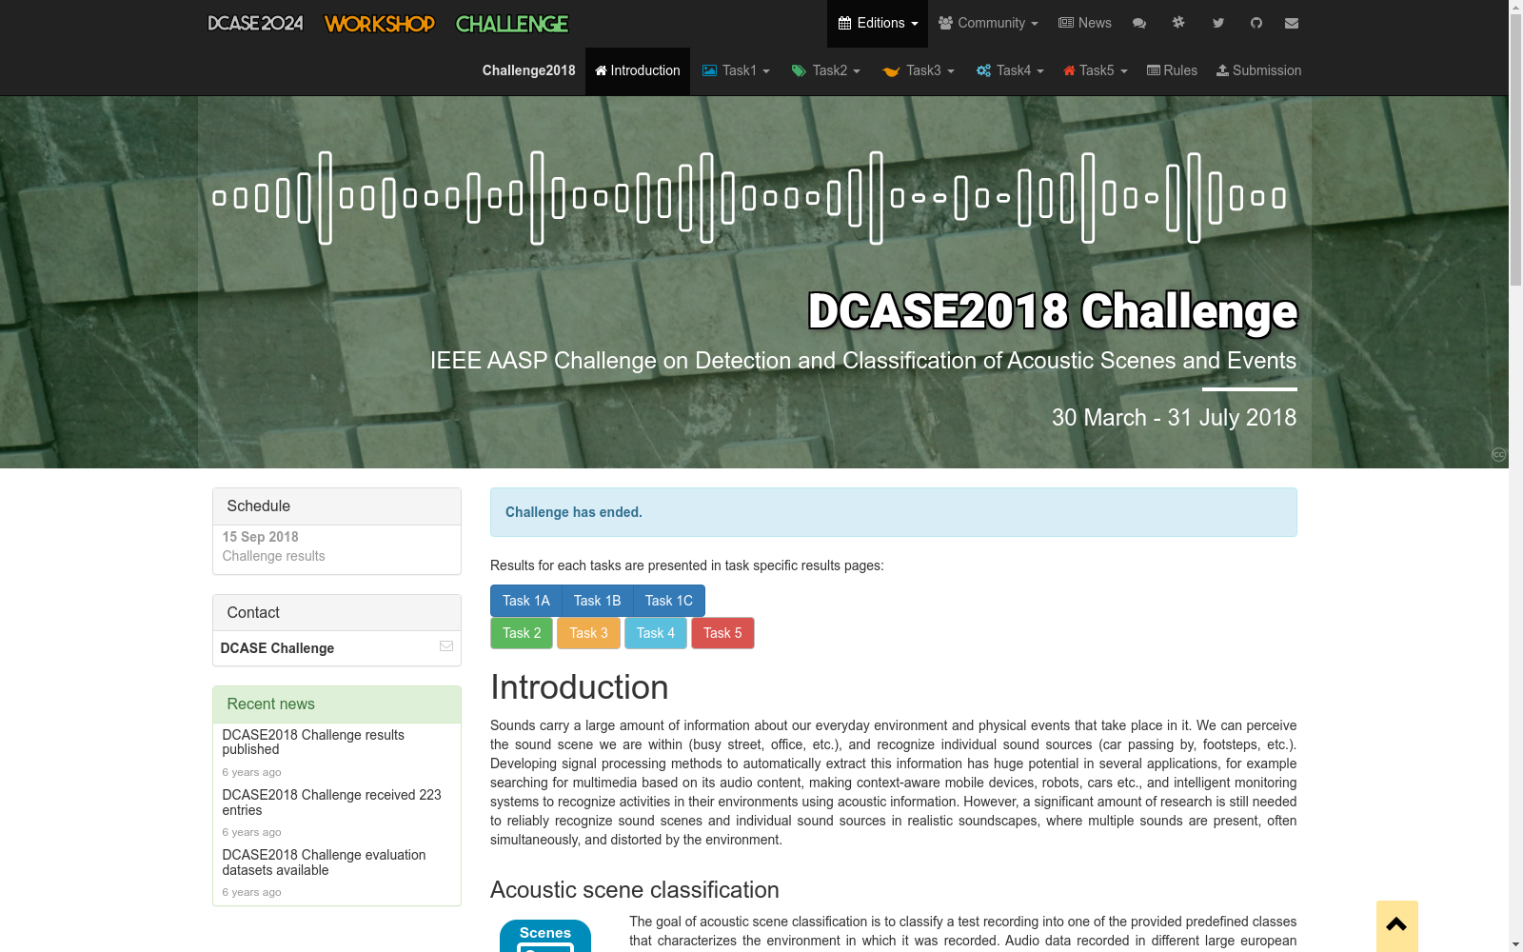The image size is (1523, 952).
Task: Click 'Challenge results' in the Schedule panel
Action: 273,556
